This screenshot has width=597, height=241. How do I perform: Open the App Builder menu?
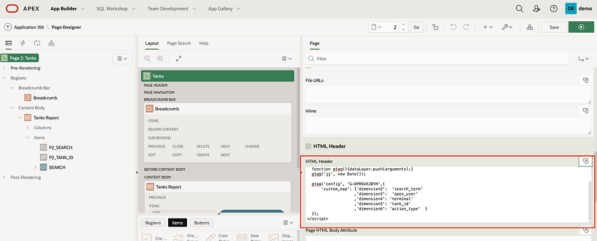tap(68, 8)
